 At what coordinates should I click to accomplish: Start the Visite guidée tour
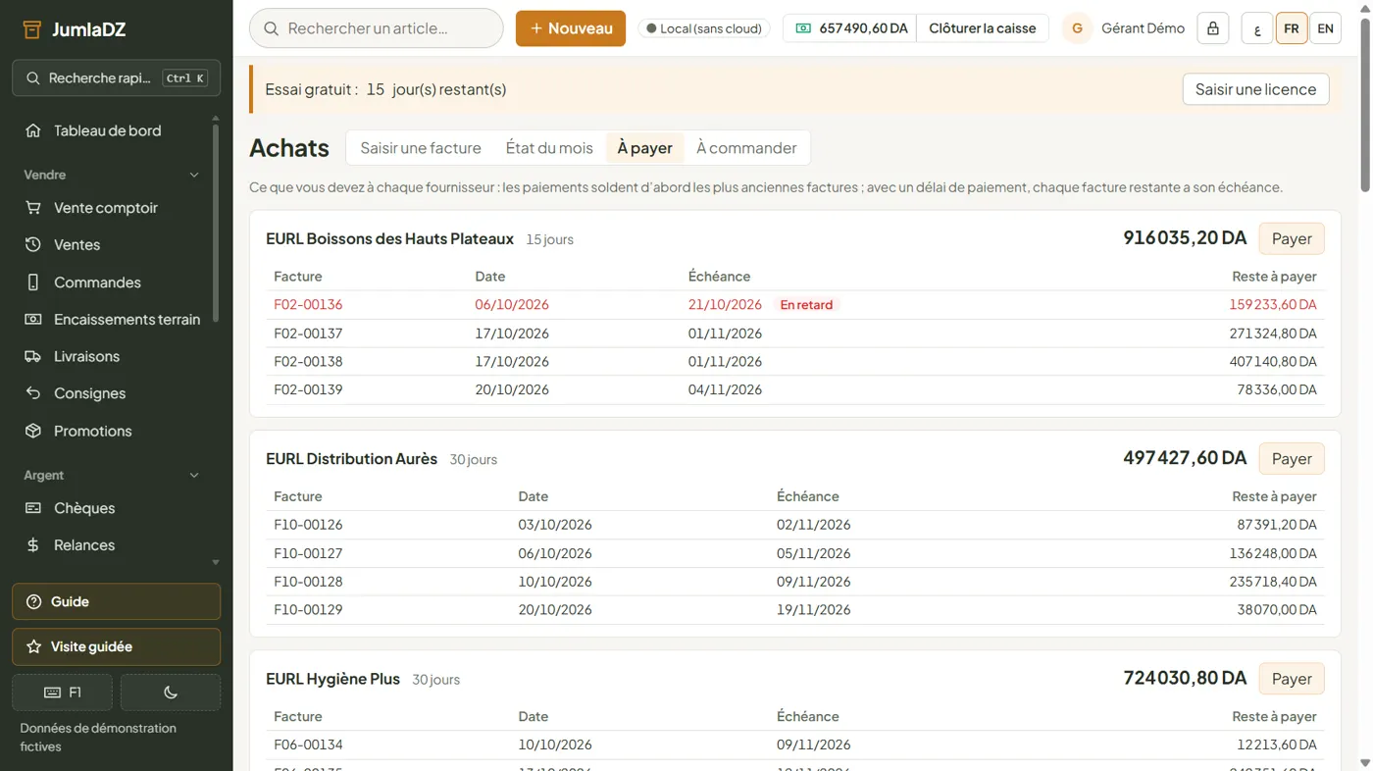(x=116, y=647)
